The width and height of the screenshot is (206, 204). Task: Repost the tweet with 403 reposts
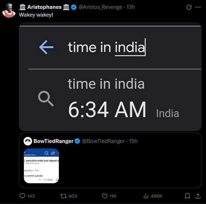(x=63, y=196)
